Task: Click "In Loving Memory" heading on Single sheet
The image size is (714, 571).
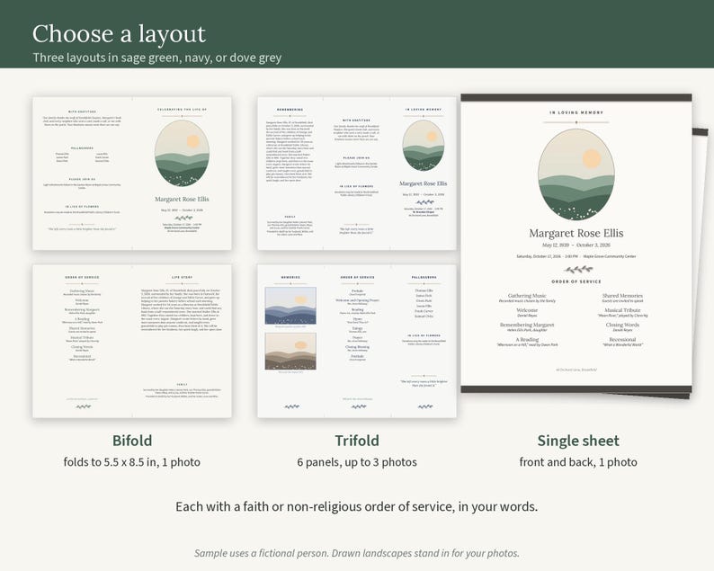Action: pos(576,112)
